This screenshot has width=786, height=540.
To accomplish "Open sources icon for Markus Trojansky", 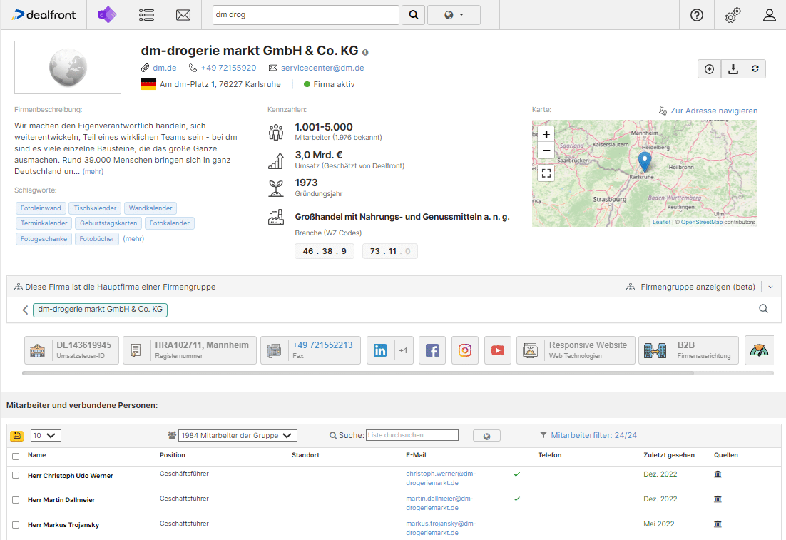I will click(x=718, y=524).
